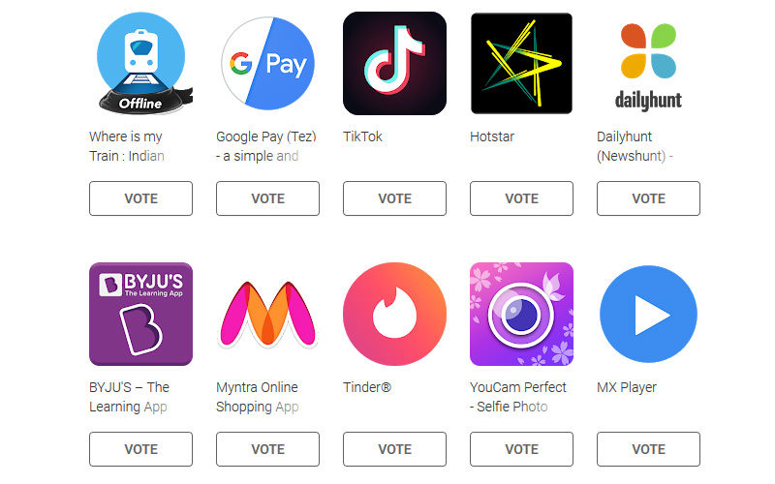Cast a vote for TikTok
This screenshot has width=775, height=484.
[394, 198]
